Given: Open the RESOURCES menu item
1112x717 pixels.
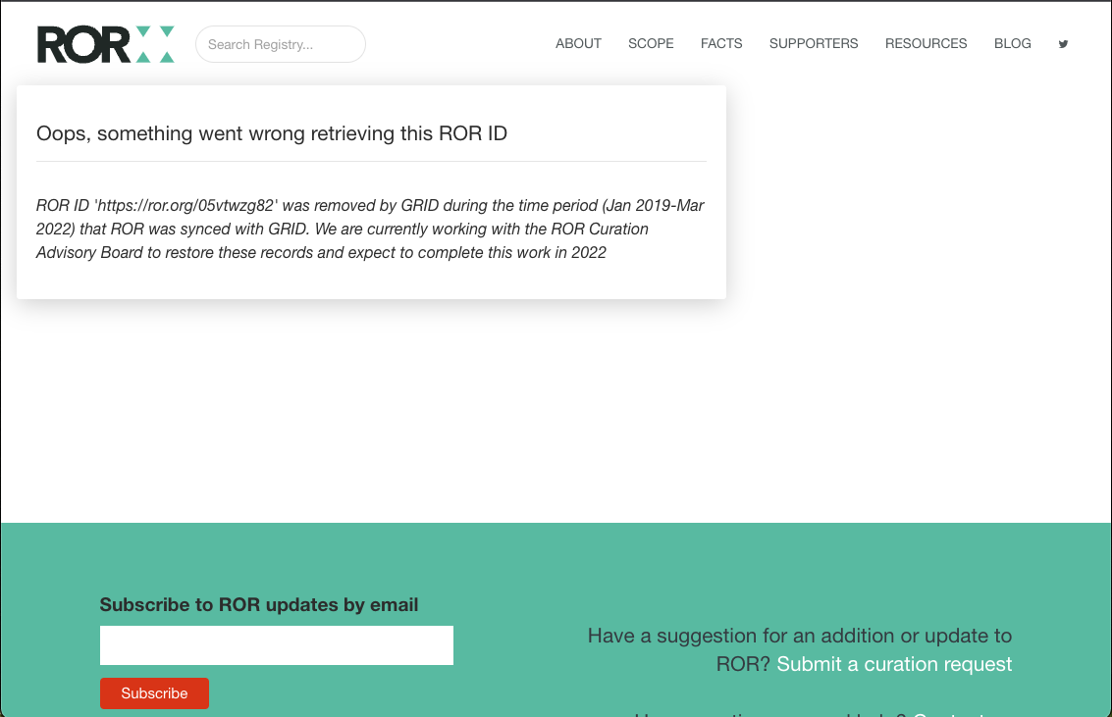Looking at the screenshot, I should tap(926, 44).
